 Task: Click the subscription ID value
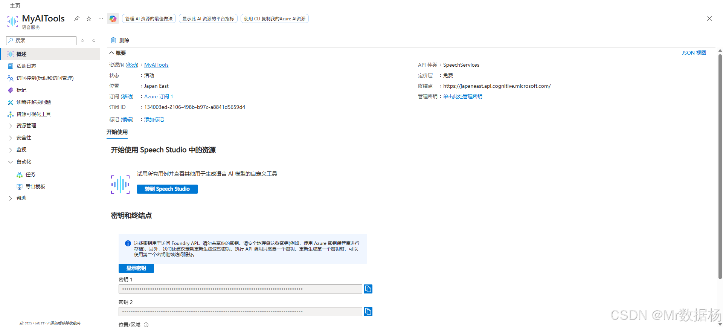tap(195, 107)
